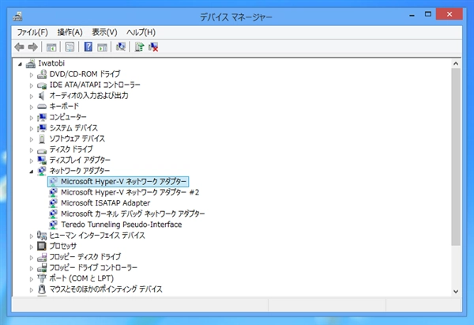Expand ソフトウェア デバイス node
Image resolution: width=474 pixels, height=325 pixels.
[31, 139]
